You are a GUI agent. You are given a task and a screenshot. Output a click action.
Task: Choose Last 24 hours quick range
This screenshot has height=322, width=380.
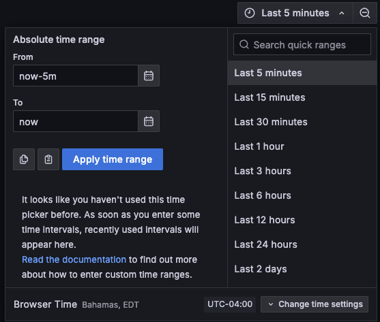302,244
